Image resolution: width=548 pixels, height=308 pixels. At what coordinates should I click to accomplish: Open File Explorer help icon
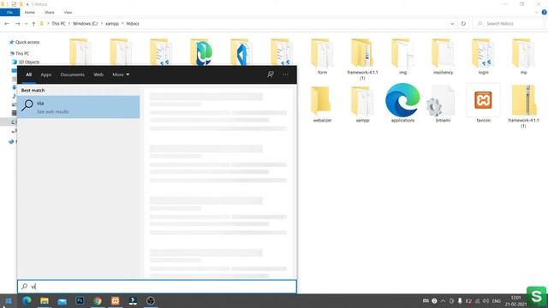click(545, 12)
